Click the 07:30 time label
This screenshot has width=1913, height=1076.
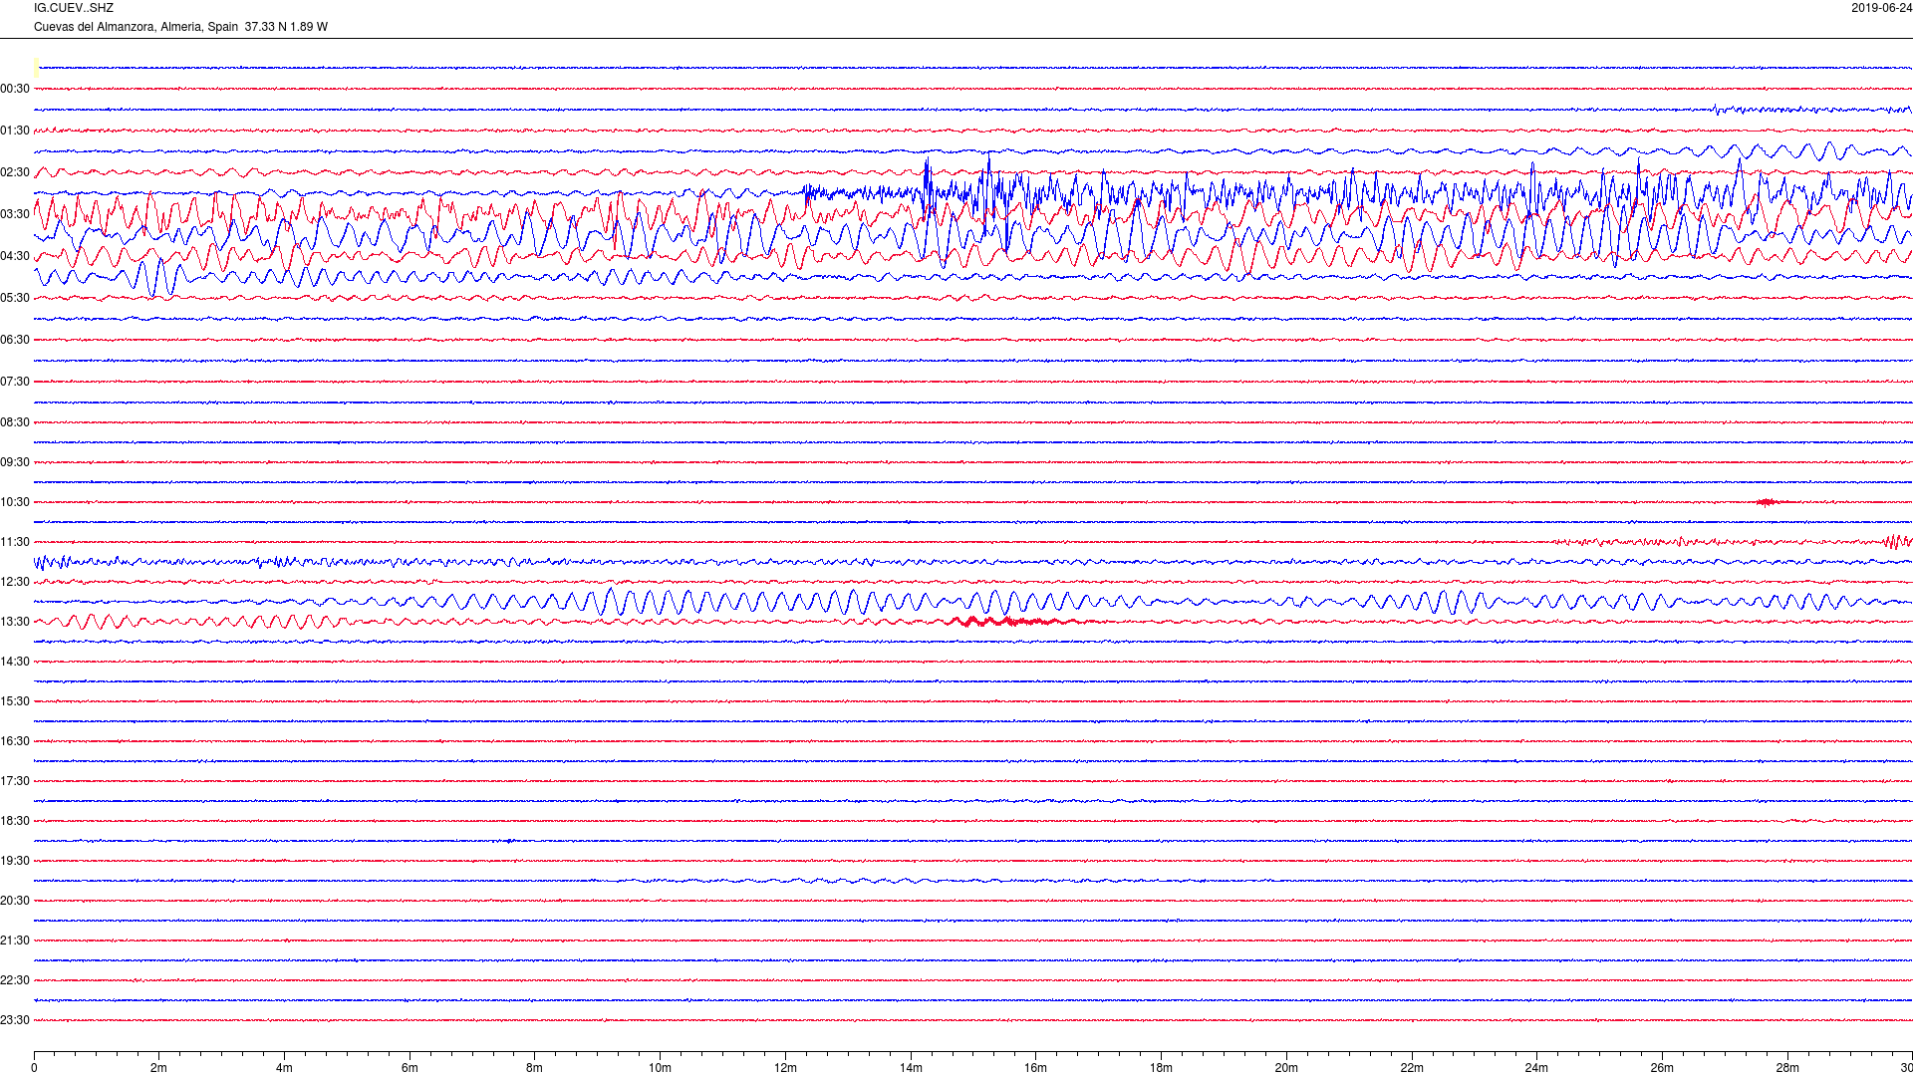tap(15, 382)
